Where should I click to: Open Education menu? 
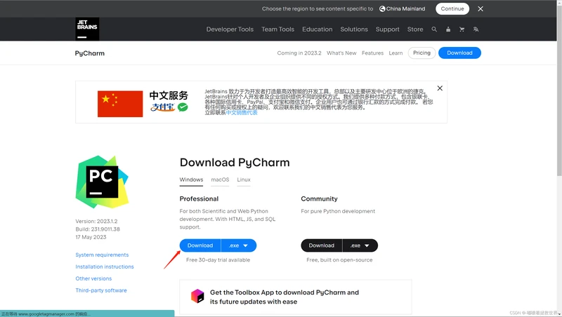pos(318,29)
